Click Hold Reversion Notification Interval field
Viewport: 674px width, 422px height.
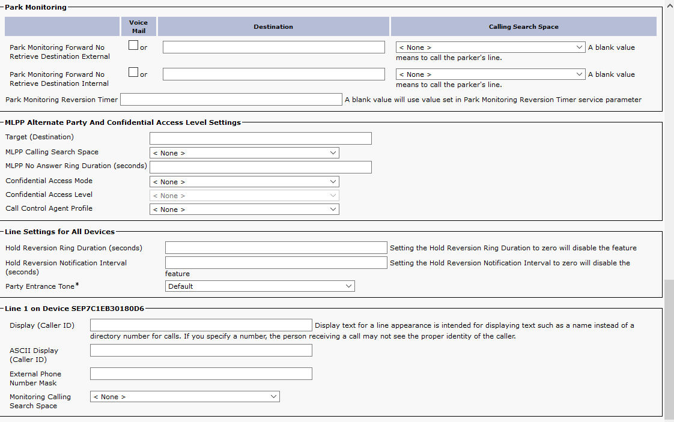pyautogui.click(x=276, y=263)
